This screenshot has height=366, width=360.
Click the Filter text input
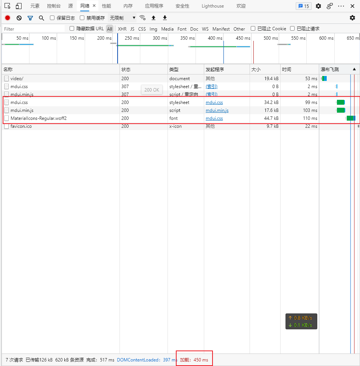[34, 29]
